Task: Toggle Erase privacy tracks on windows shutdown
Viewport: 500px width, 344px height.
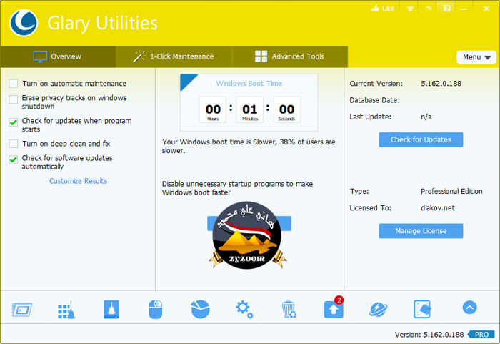Action: pyautogui.click(x=14, y=99)
